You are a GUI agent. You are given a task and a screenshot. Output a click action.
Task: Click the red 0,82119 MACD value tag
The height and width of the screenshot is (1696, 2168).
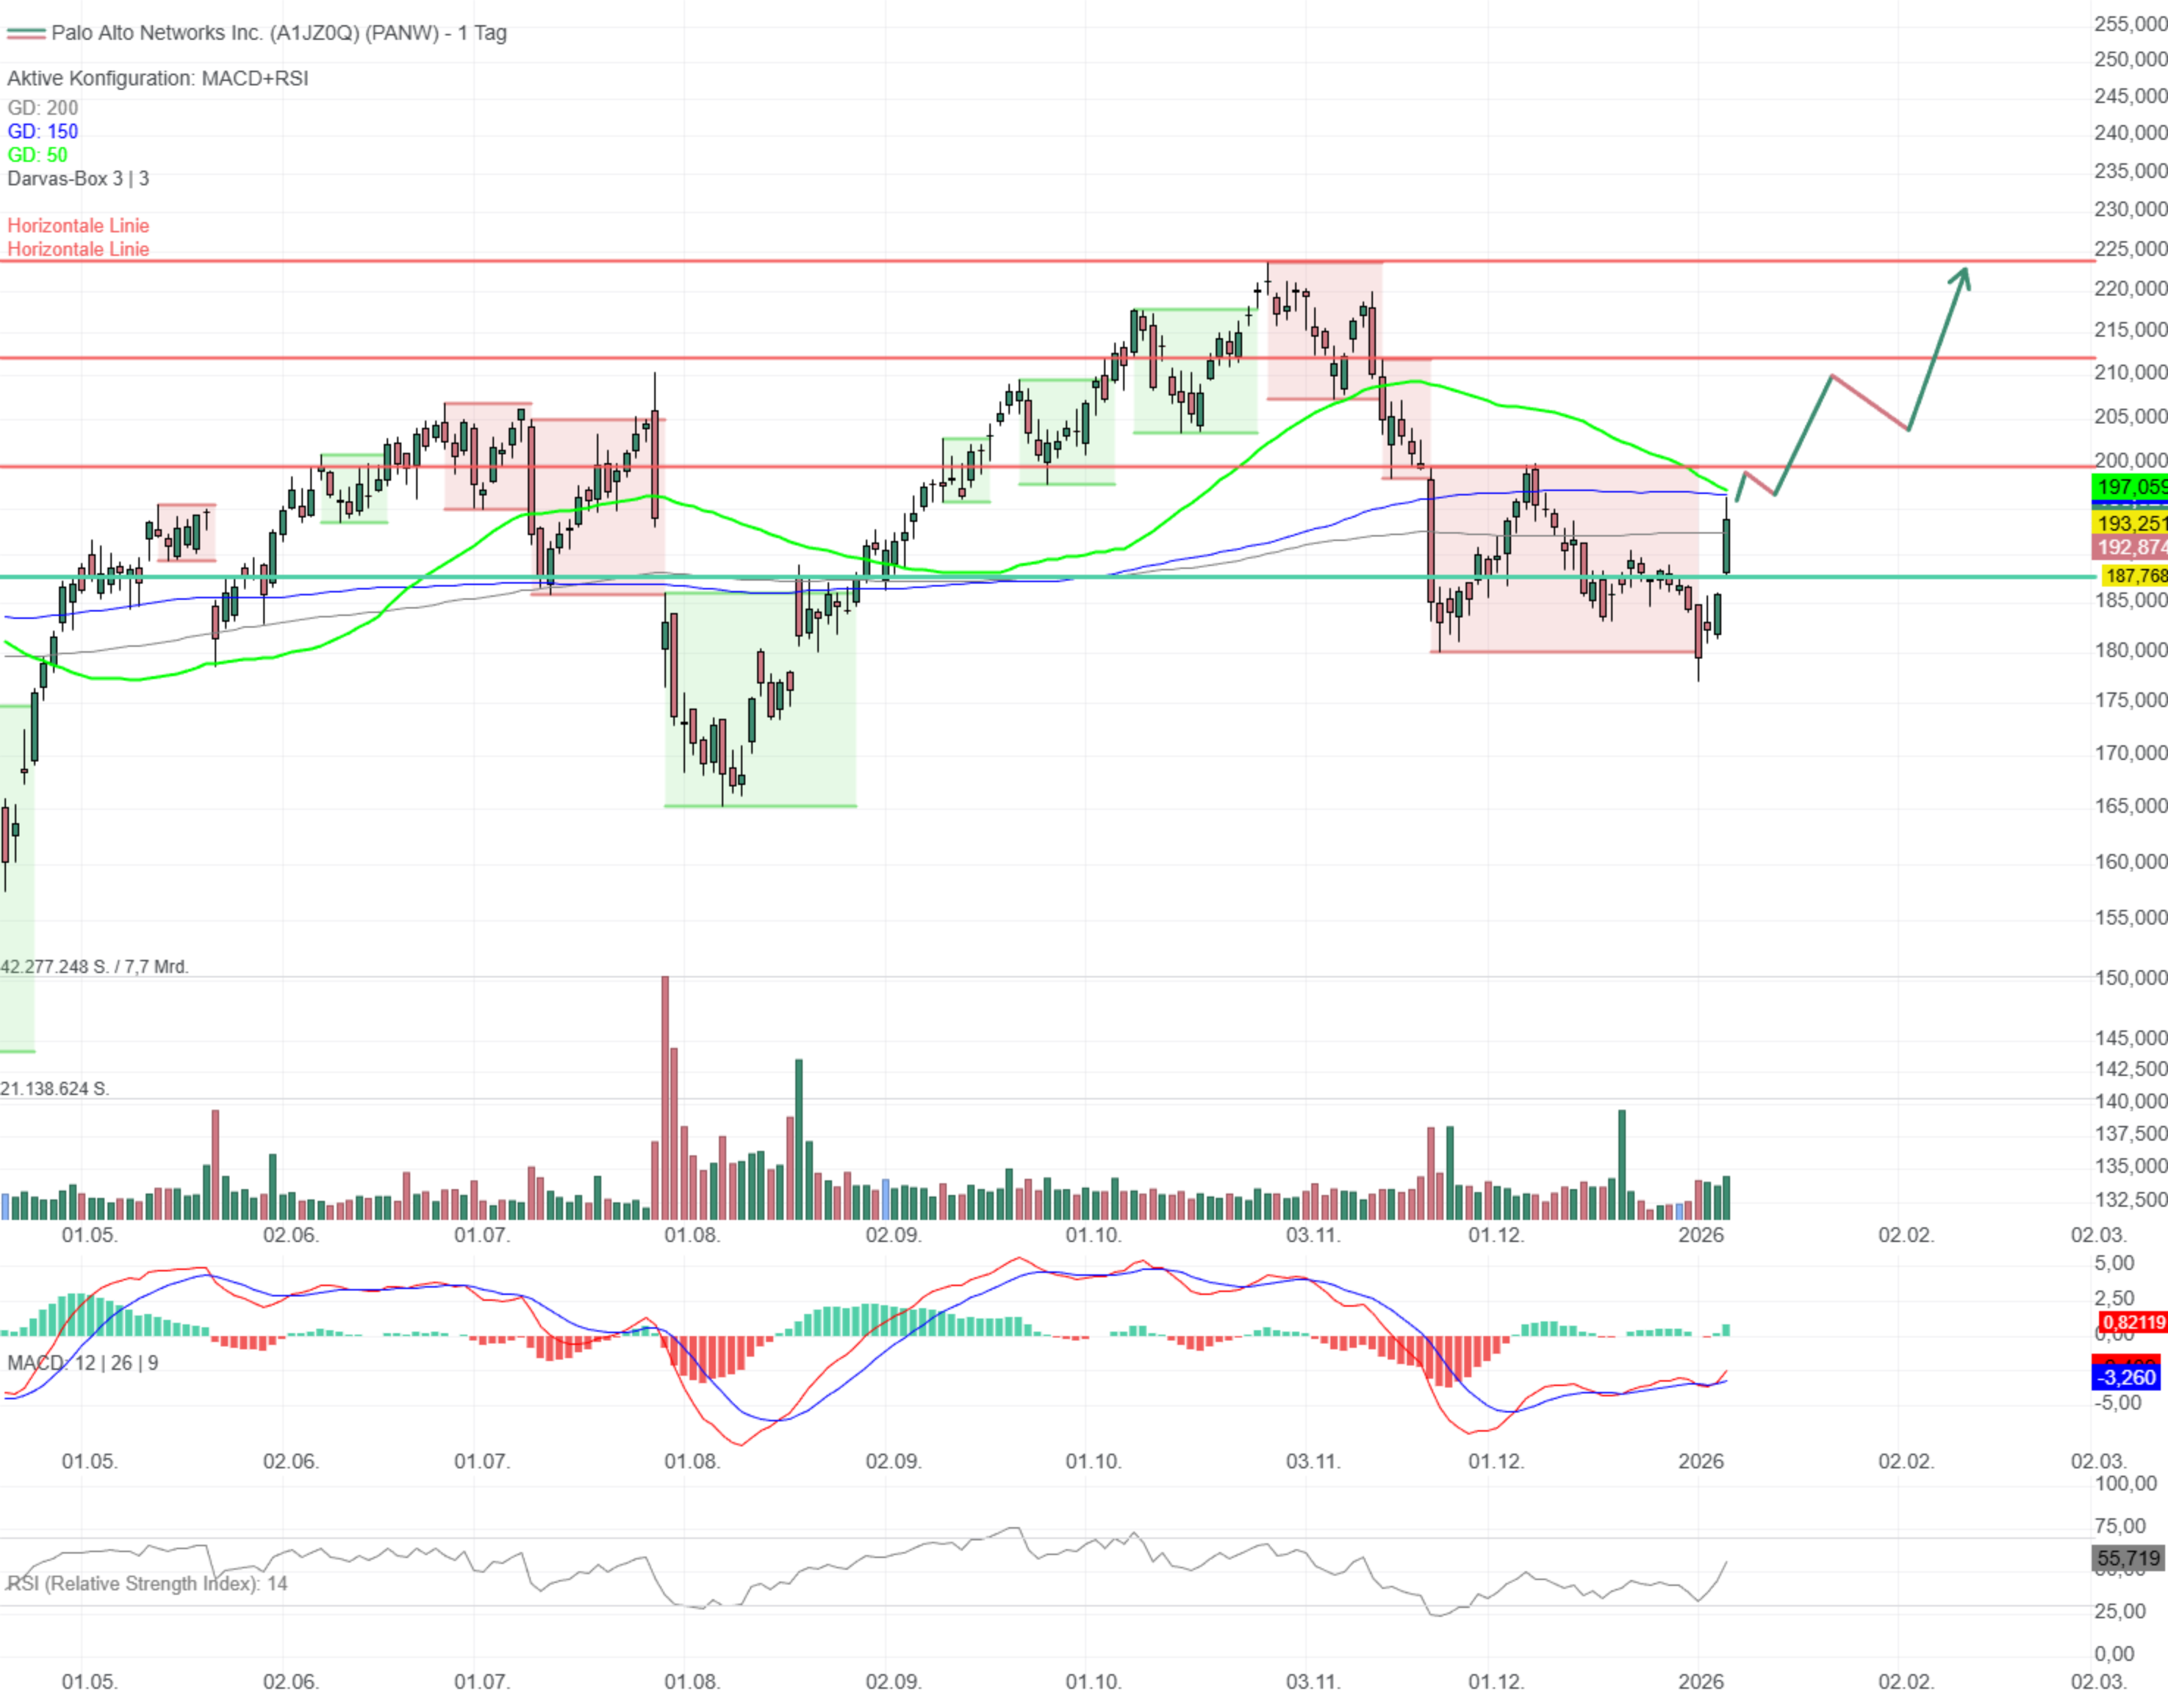coord(2132,1323)
